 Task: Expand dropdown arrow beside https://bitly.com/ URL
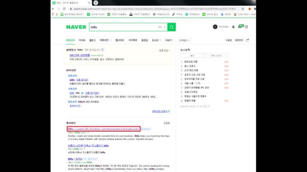88,132
